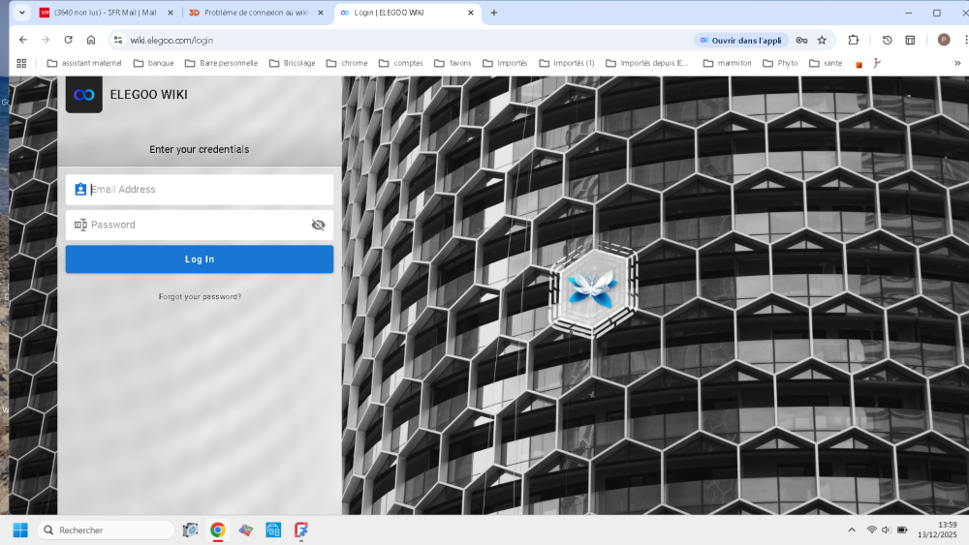This screenshot has height=545, width=969.
Task: Open the Bricolage bookmarks folder
Action: 293,63
